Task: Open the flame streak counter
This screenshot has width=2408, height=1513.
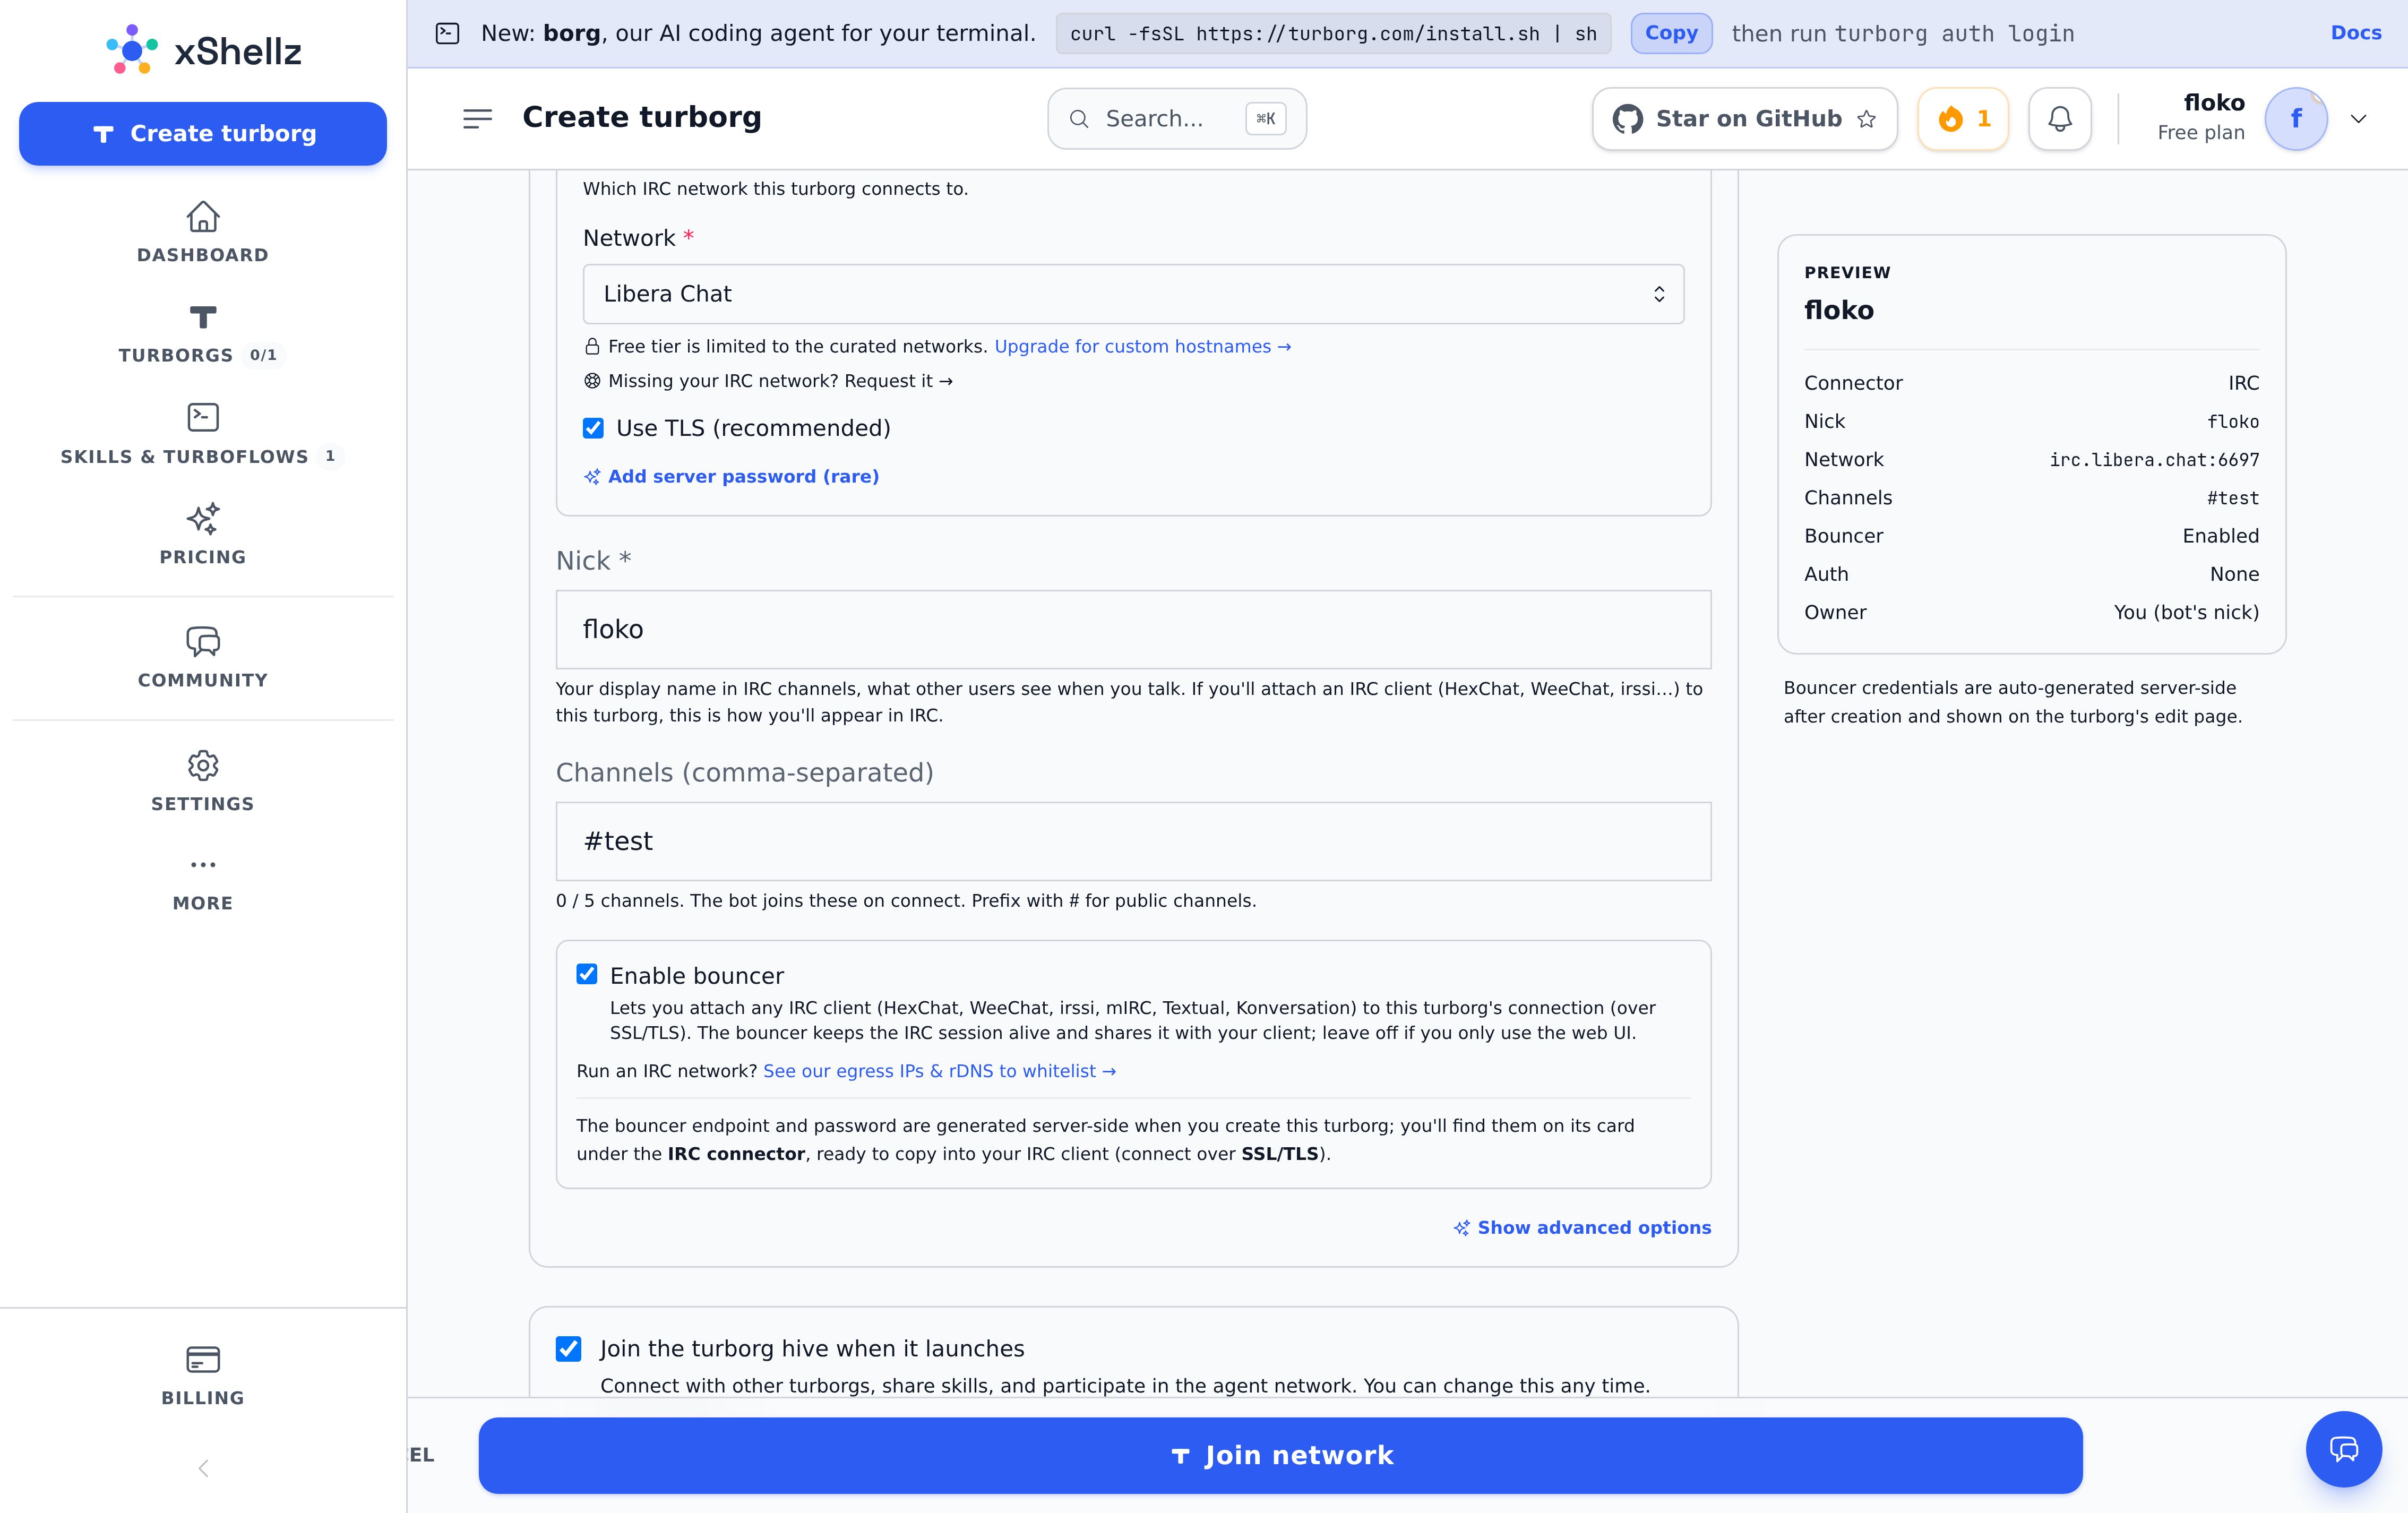Action: tap(1963, 119)
